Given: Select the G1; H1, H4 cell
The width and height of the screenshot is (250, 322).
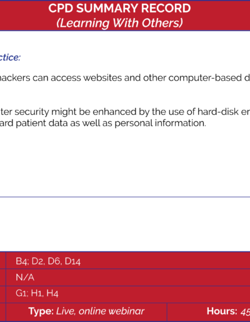Looking at the screenshot, I should (x=128, y=293).
